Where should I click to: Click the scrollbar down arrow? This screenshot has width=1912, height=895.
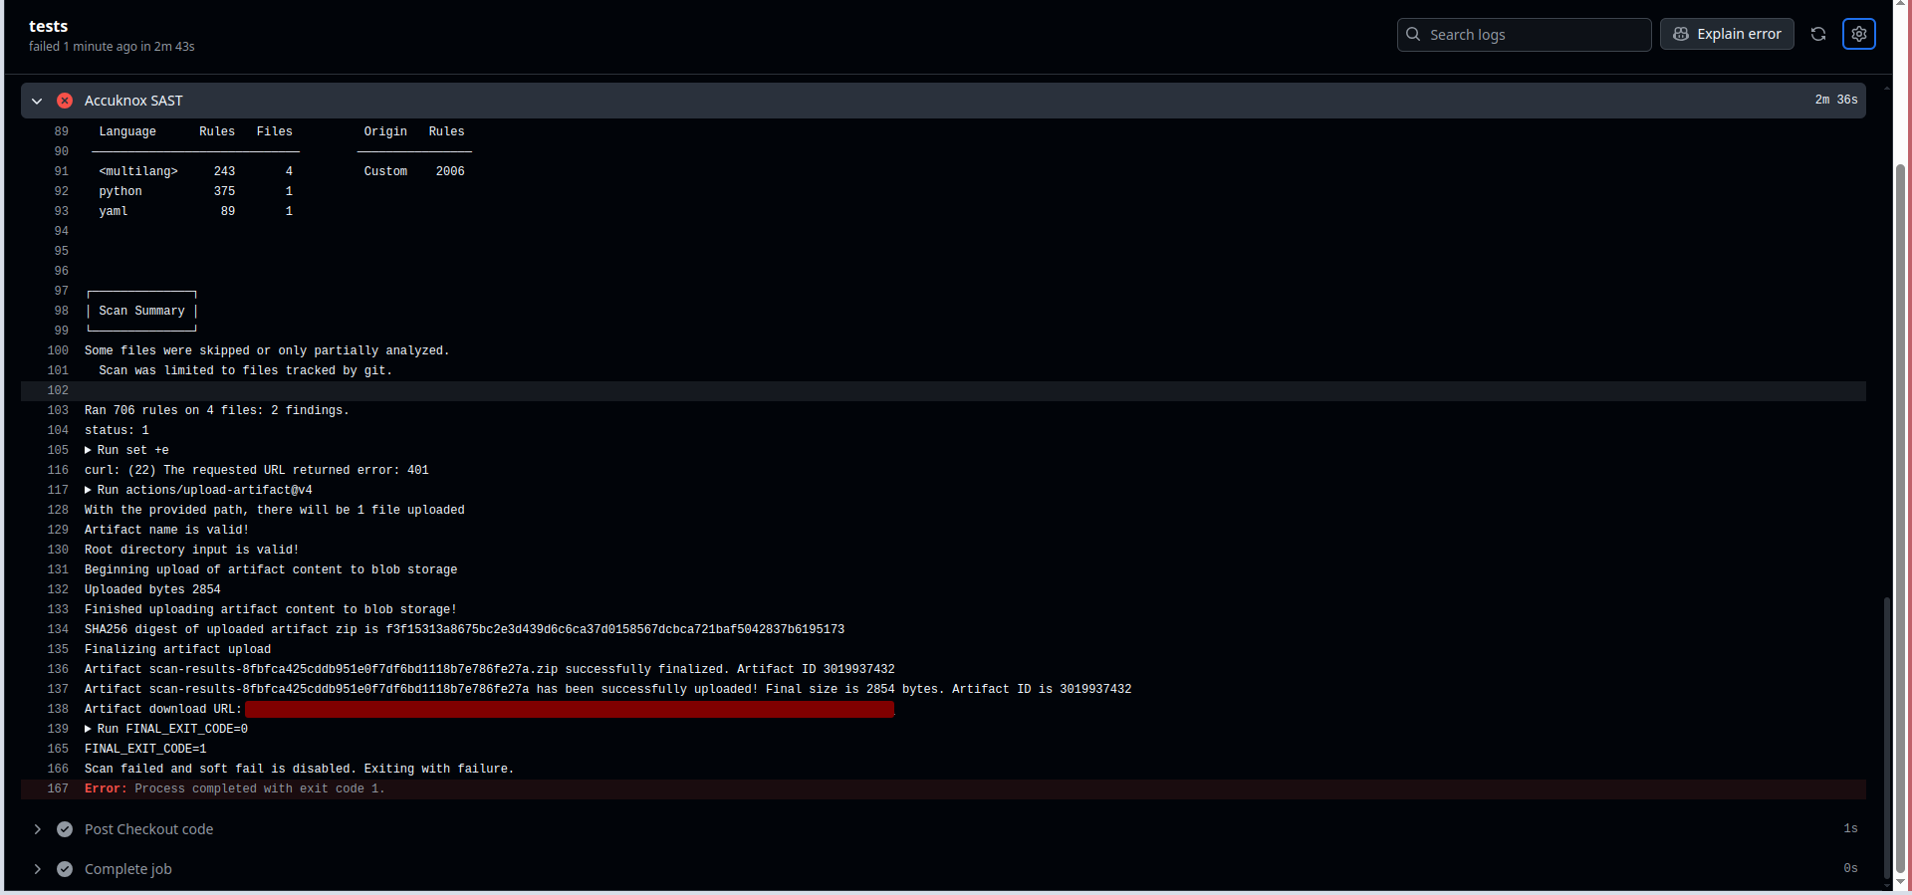pyautogui.click(x=1900, y=882)
